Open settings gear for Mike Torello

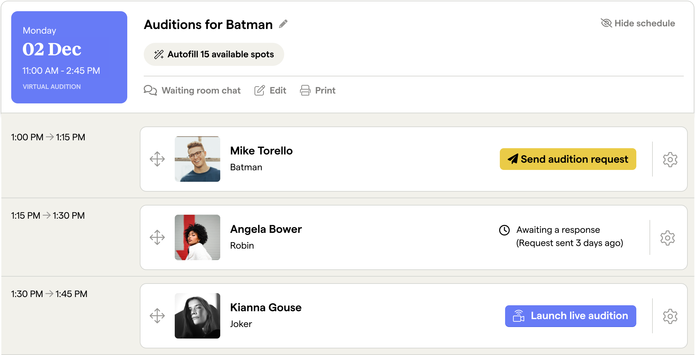click(670, 160)
